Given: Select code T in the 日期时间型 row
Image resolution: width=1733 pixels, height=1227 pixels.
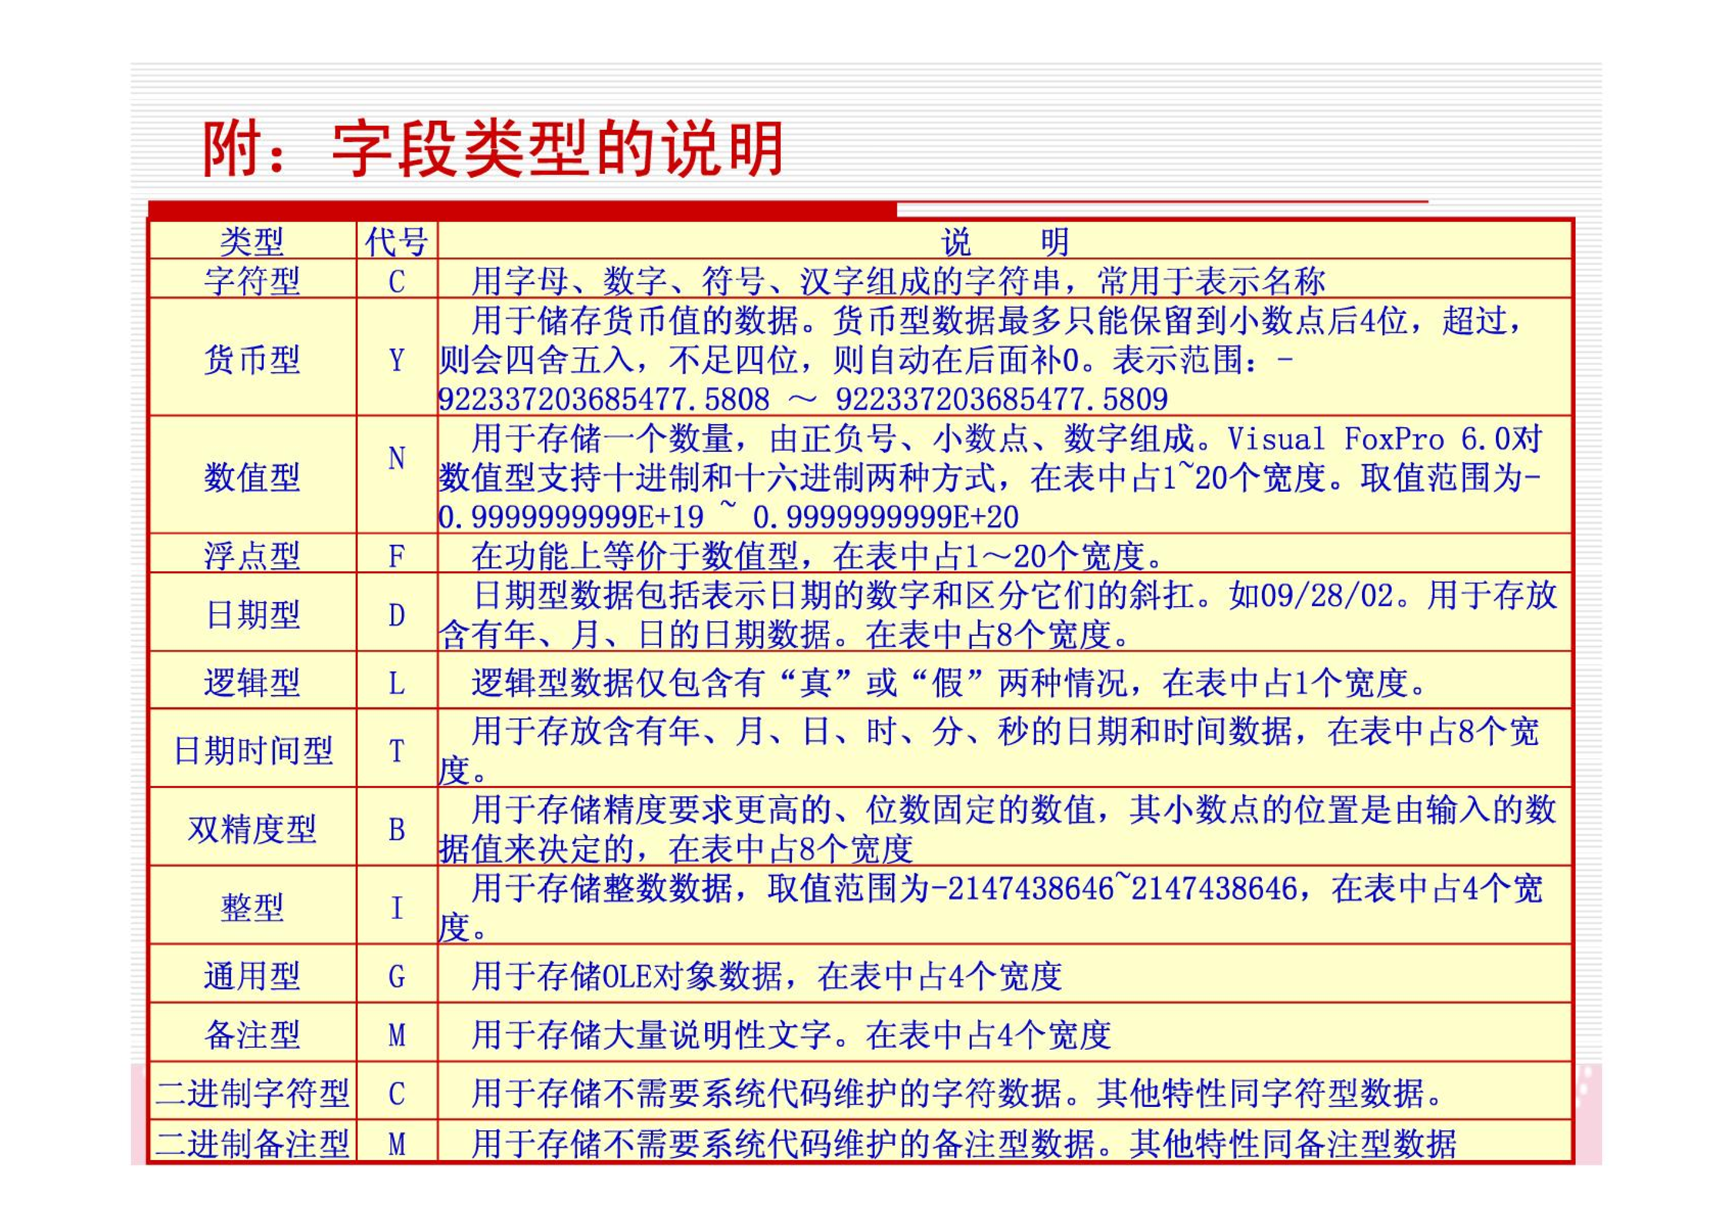Looking at the screenshot, I should click(396, 751).
